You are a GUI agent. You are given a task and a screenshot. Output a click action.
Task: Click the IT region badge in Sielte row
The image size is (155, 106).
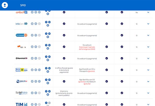[x=46, y=80]
